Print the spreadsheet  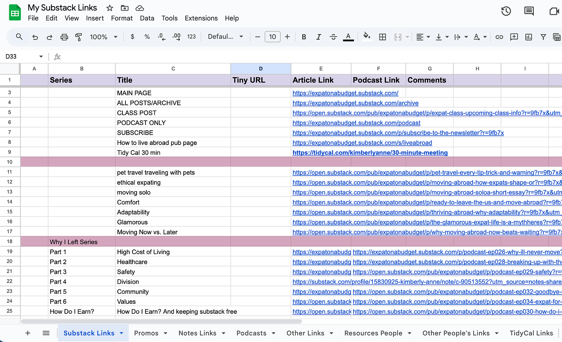click(64, 37)
